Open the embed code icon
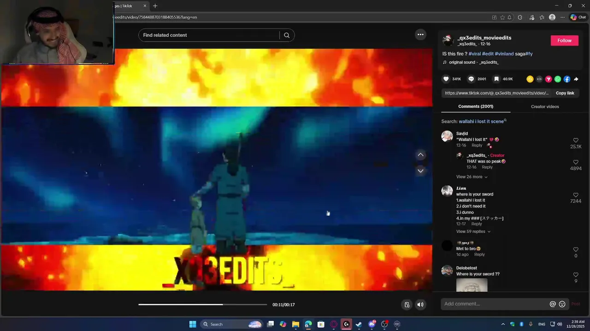 pos(539,79)
